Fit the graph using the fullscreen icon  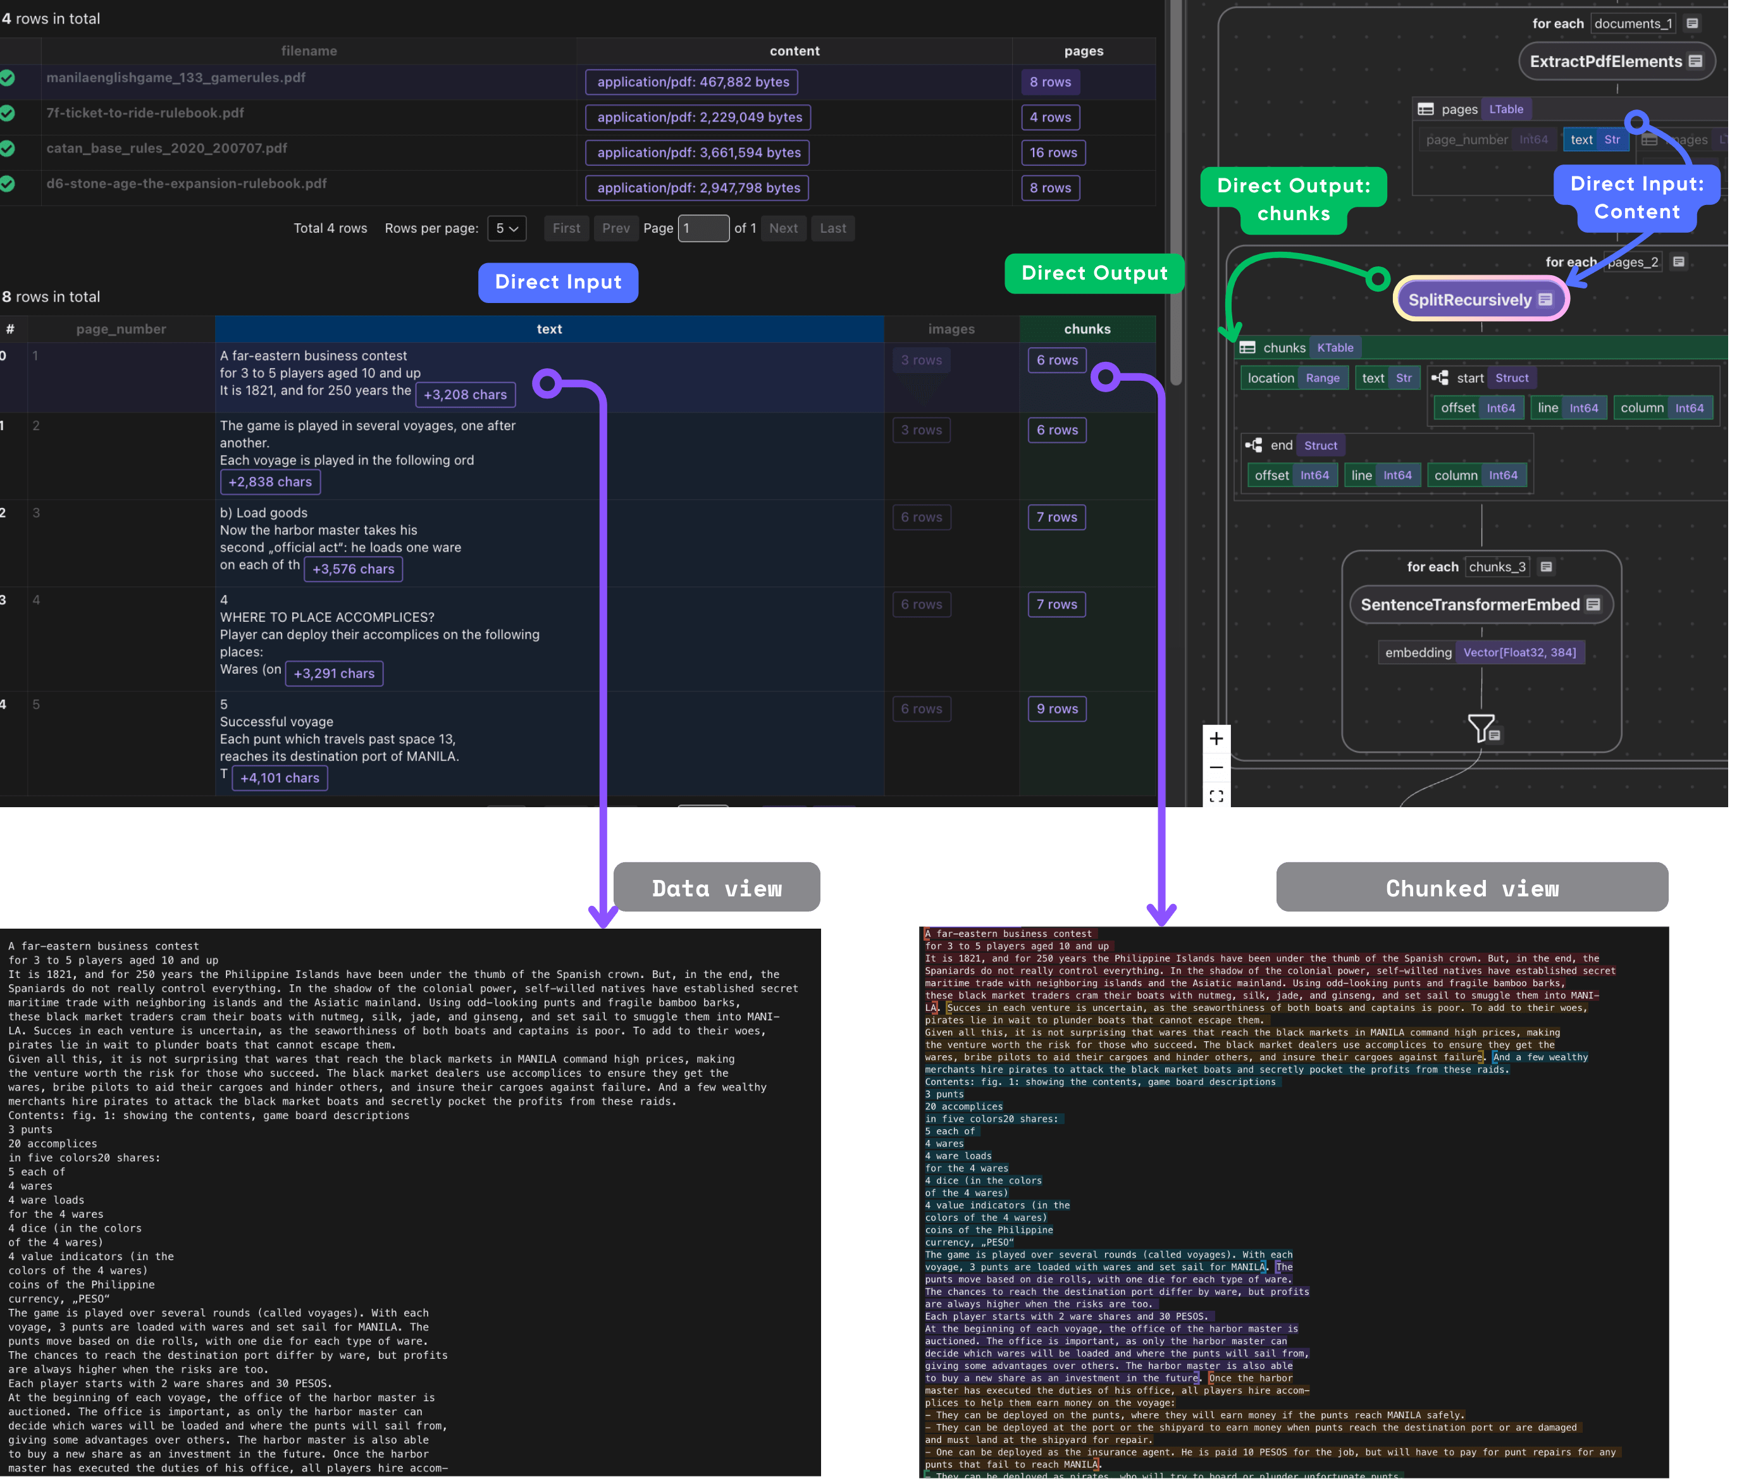[x=1216, y=796]
